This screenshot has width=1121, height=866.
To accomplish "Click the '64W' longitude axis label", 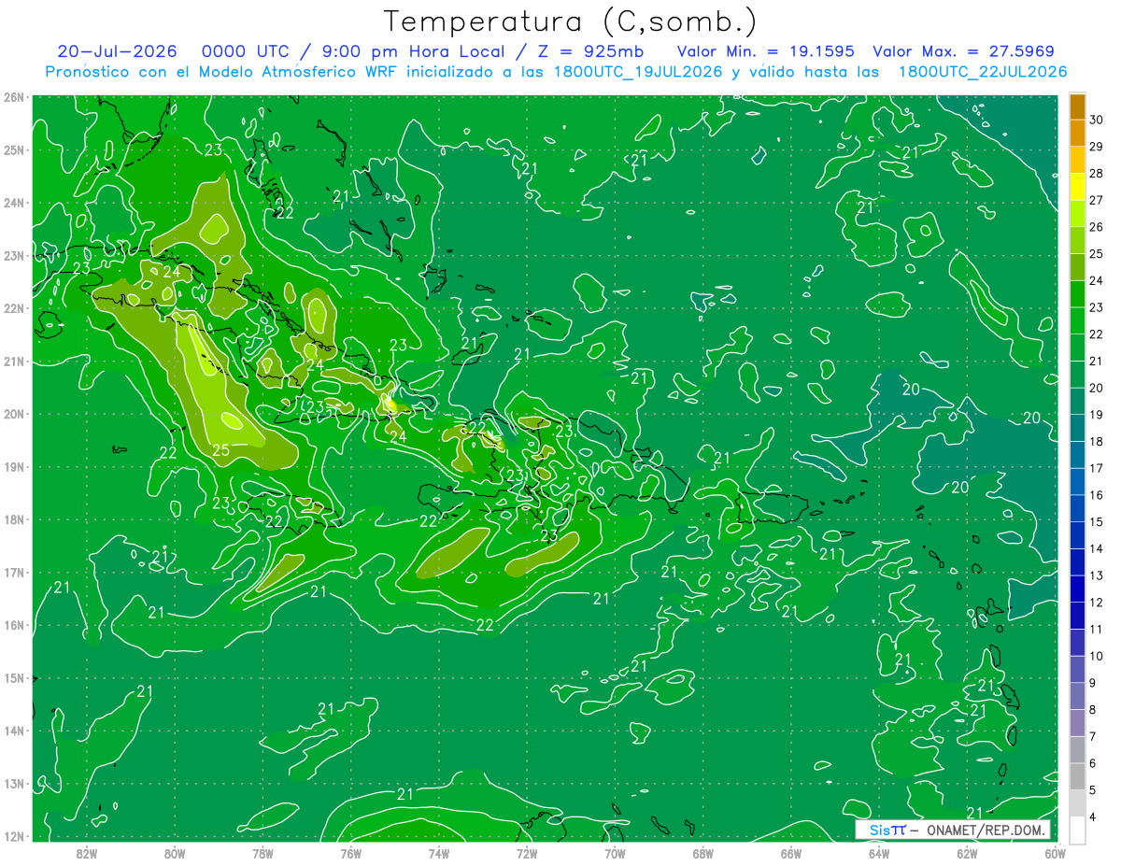I will [879, 853].
